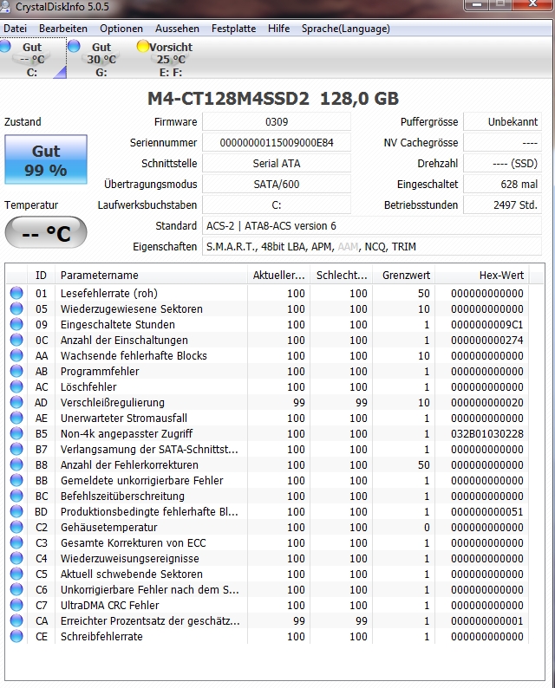Click status icon of Verlangsamung der SATA-Schnittst... row
Image resolution: width=555 pixels, height=688 pixels.
click(x=16, y=449)
